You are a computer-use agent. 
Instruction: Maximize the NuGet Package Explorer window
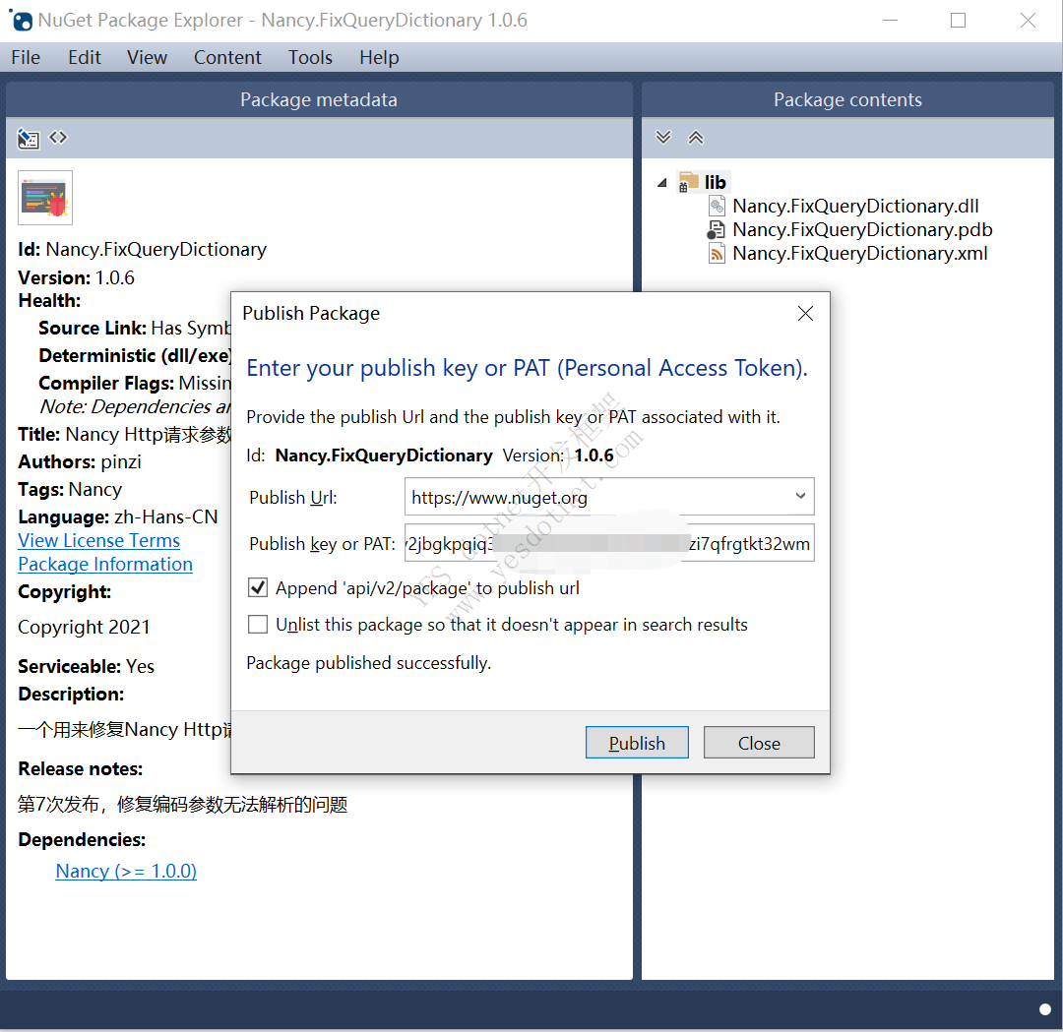pos(958,21)
